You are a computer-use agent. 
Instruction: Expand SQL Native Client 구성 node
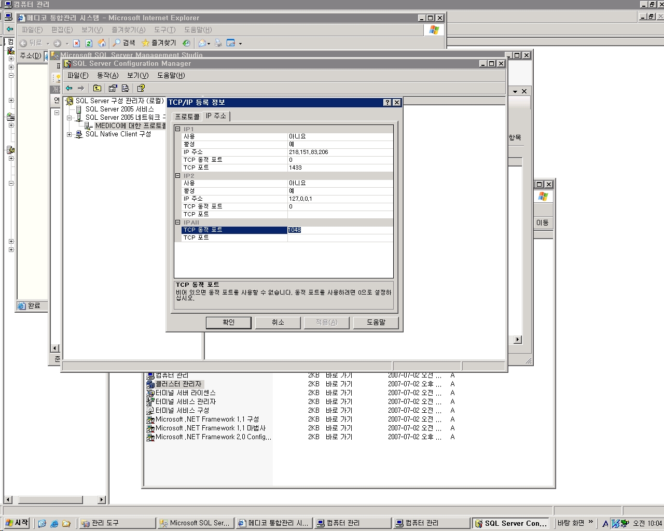pyautogui.click(x=69, y=134)
